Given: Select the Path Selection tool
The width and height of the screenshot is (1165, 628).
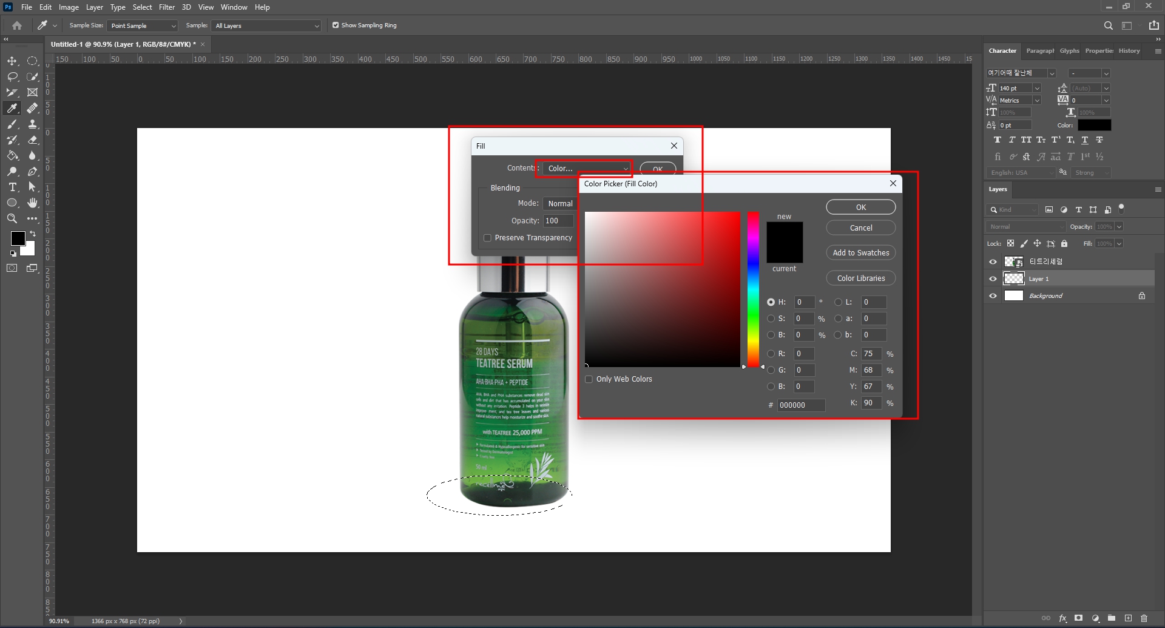Looking at the screenshot, I should [x=33, y=187].
